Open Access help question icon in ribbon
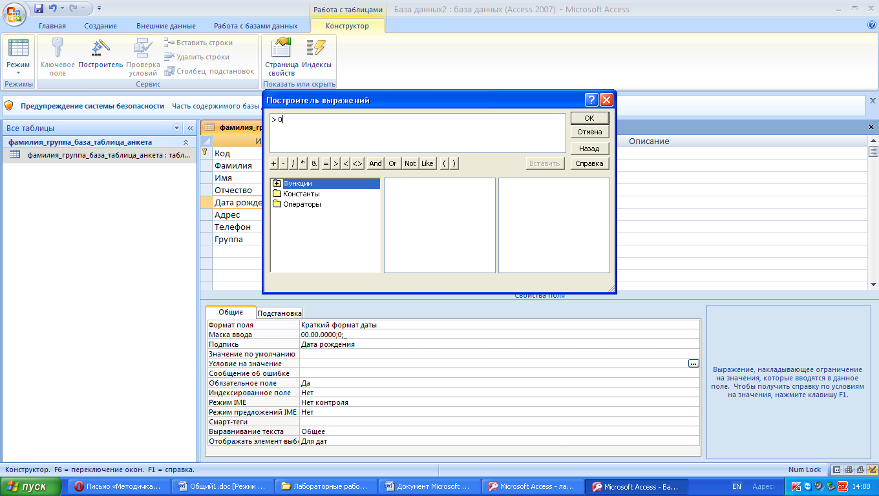 [x=871, y=25]
